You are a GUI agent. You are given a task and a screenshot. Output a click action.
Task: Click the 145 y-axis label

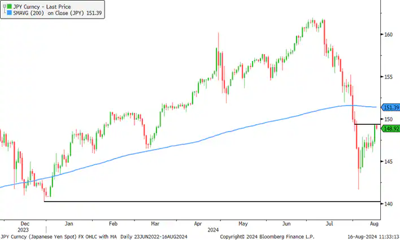click(x=388, y=162)
